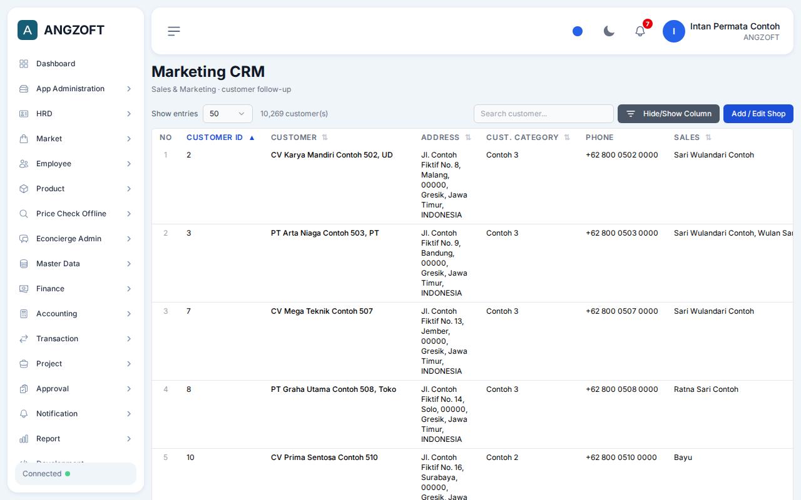
Task: Click Ratna Sari Contoh sales cell
Action: 706,389
